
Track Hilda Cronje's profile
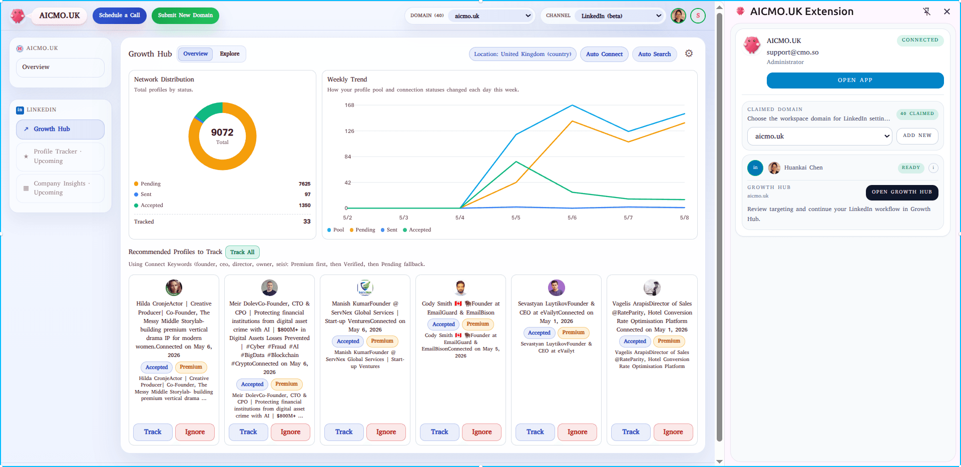tap(153, 432)
